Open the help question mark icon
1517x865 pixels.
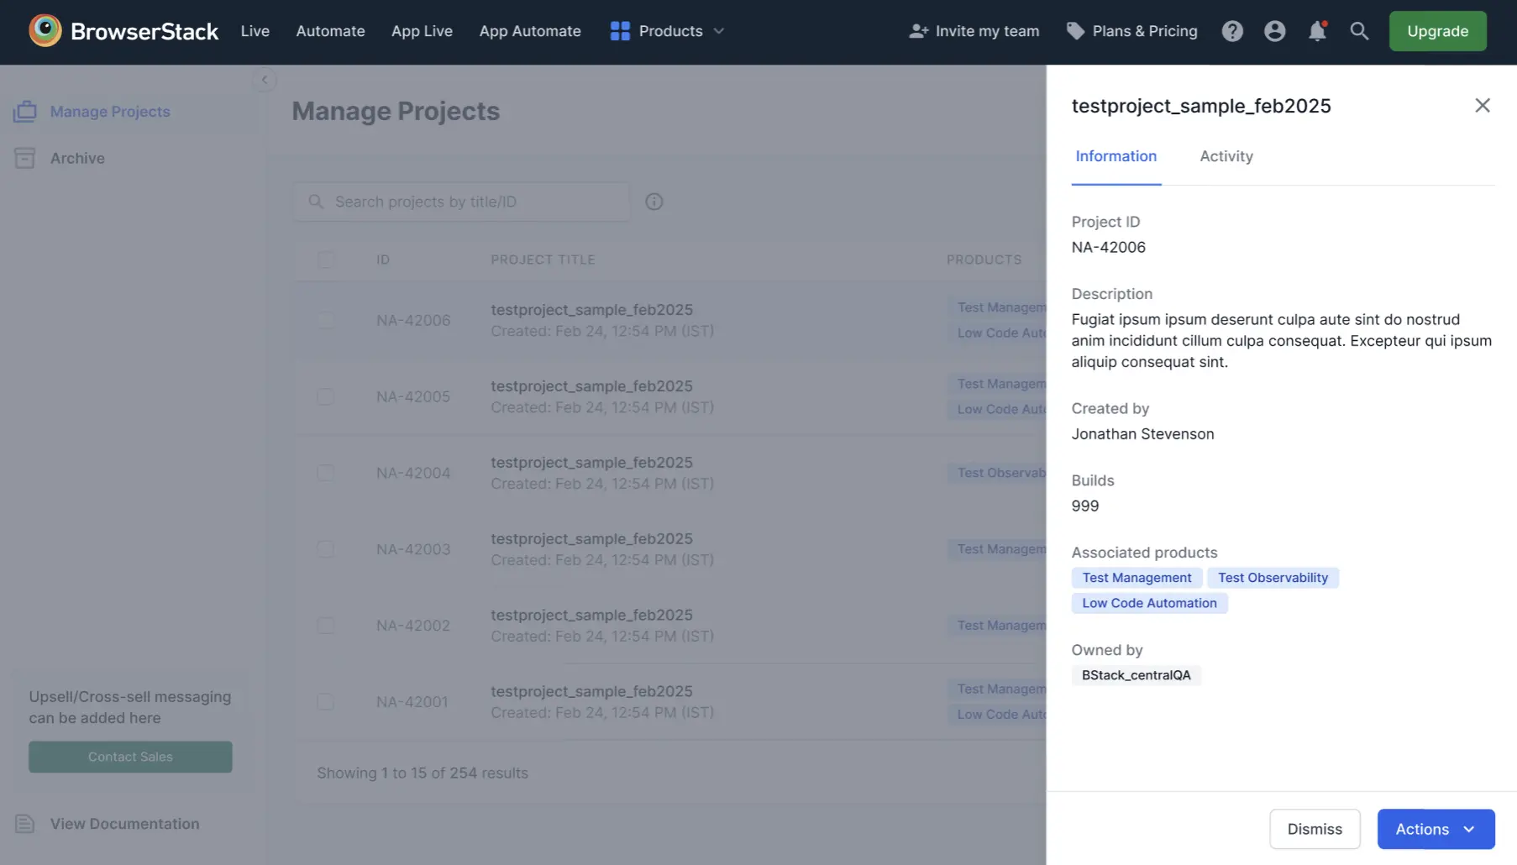[x=1232, y=31]
